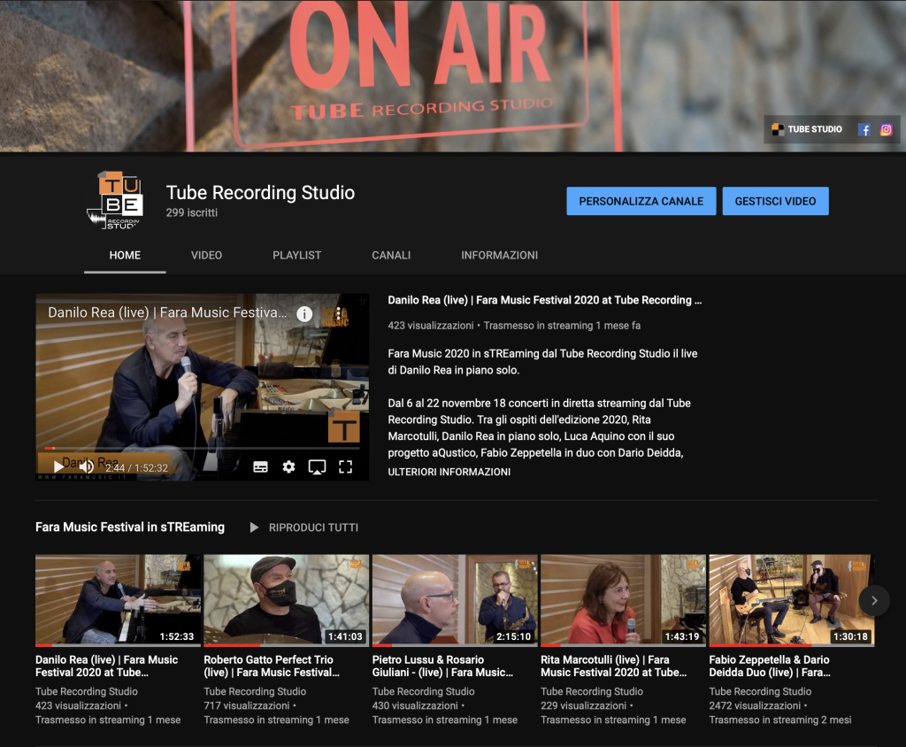Click the "2472 visualizzazioni" text
This screenshot has height=747, width=906.
pos(756,706)
